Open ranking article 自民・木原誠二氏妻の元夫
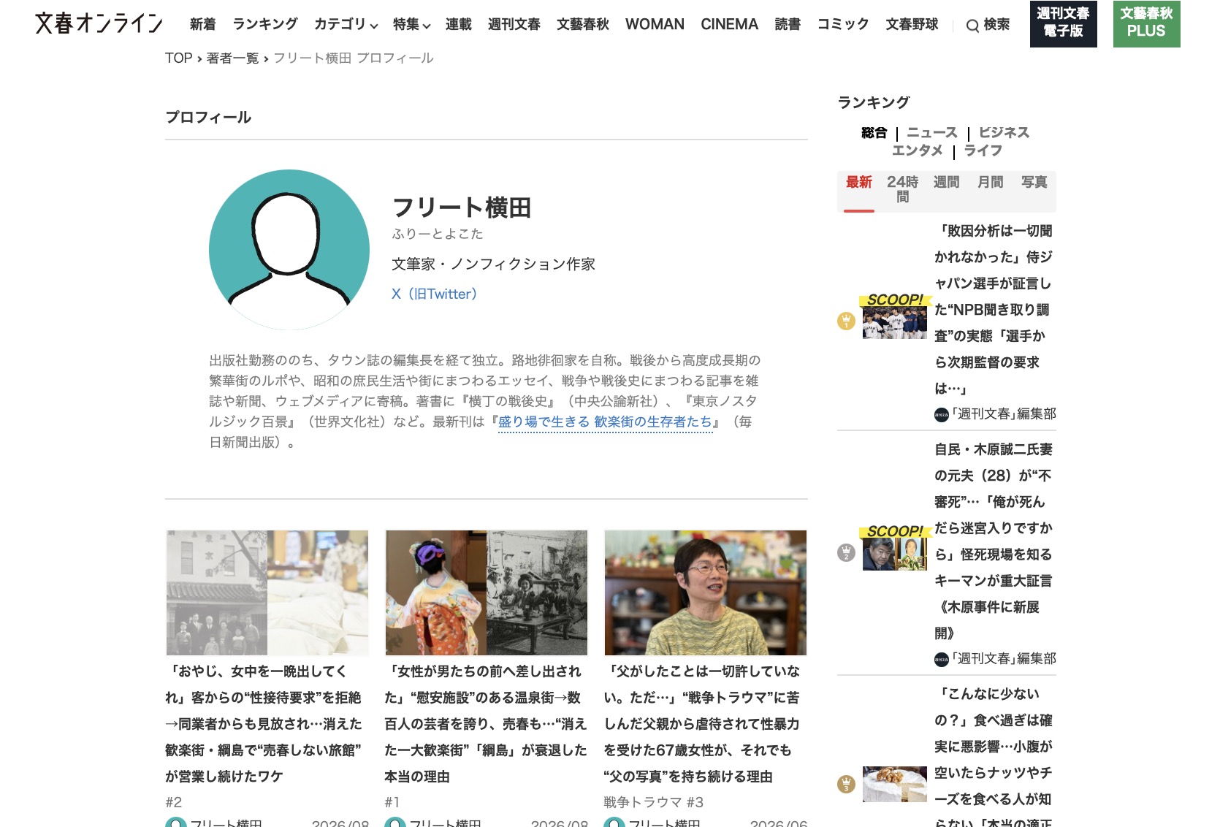Viewport: 1220px width, 827px height. 994,541
